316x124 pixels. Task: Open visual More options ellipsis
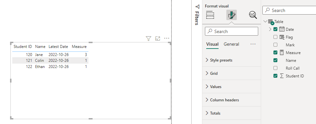167,38
